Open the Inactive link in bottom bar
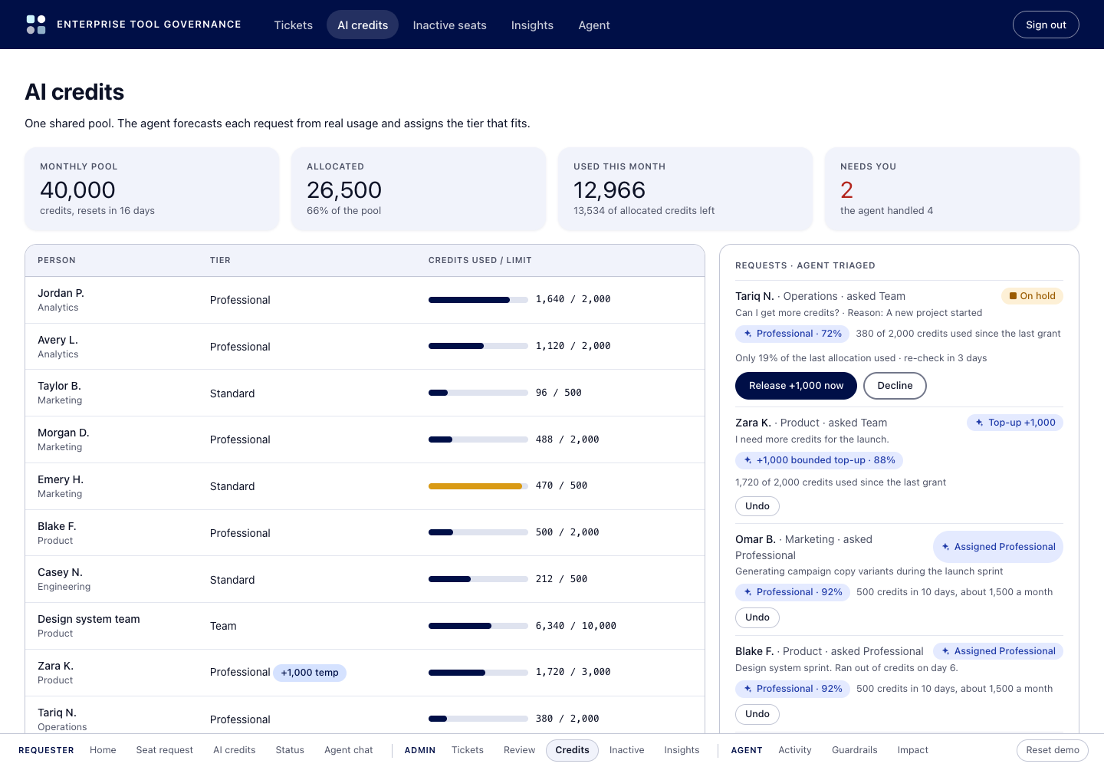The image size is (1104, 767). pyautogui.click(x=627, y=750)
